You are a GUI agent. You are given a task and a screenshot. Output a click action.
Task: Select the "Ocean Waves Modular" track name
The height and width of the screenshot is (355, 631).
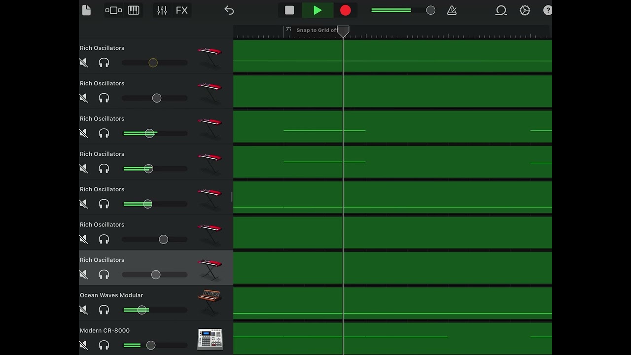tap(111, 295)
